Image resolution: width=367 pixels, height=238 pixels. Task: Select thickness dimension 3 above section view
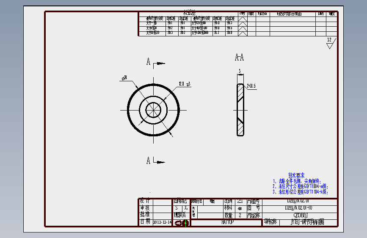tap(240, 71)
